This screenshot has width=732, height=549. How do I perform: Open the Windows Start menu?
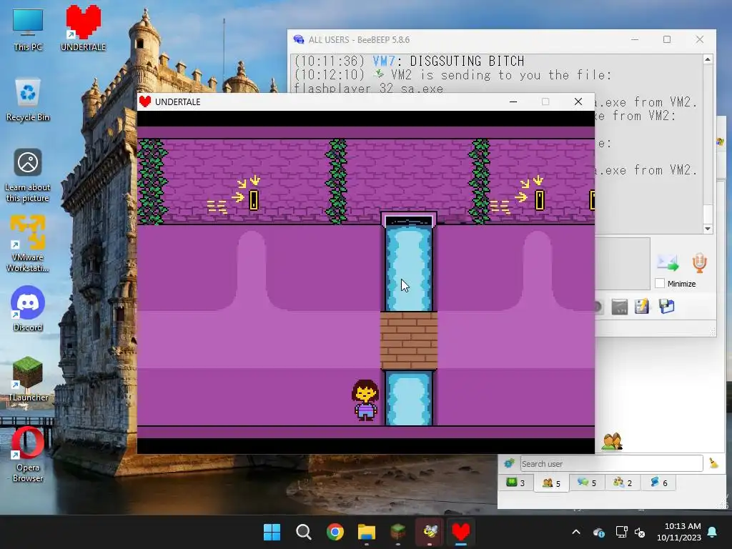(x=272, y=532)
